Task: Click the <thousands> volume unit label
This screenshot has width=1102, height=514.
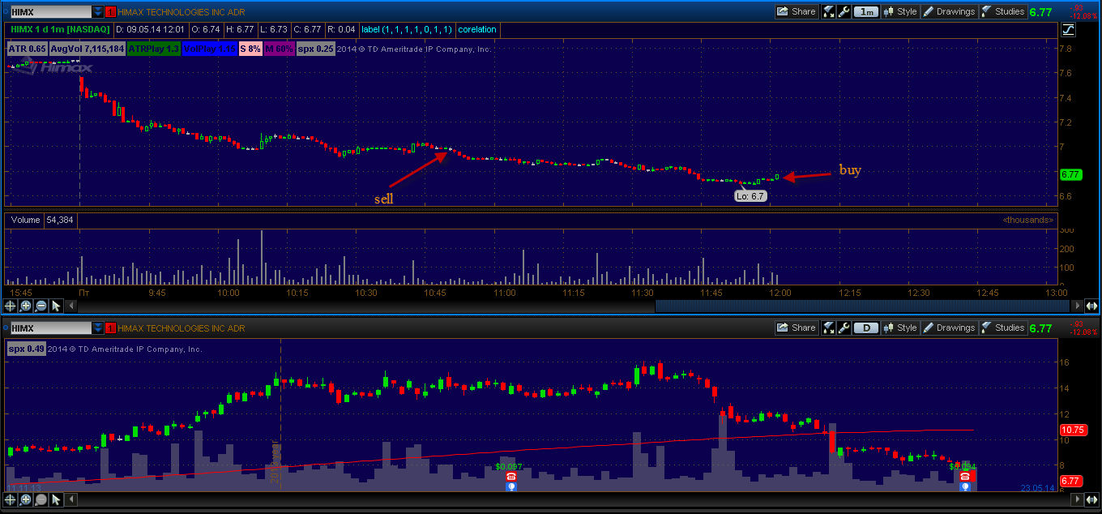Action: (1027, 220)
